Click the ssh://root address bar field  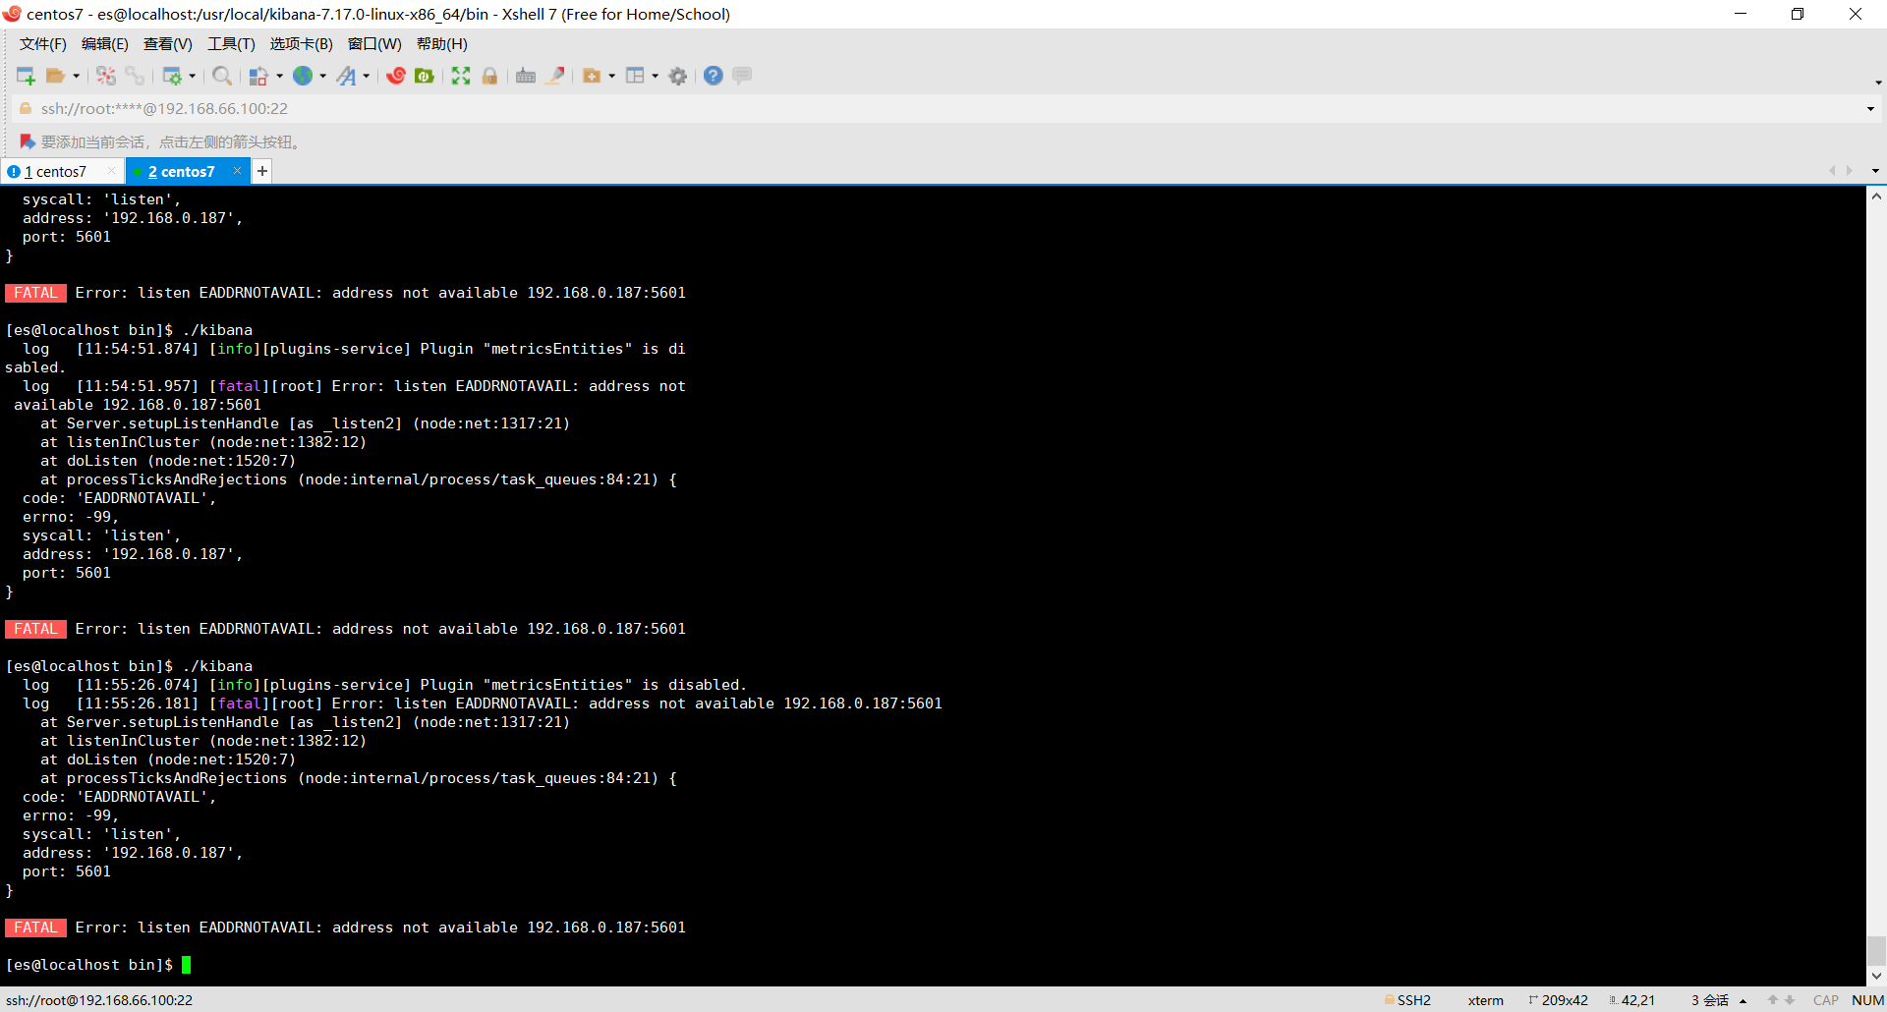pos(943,109)
